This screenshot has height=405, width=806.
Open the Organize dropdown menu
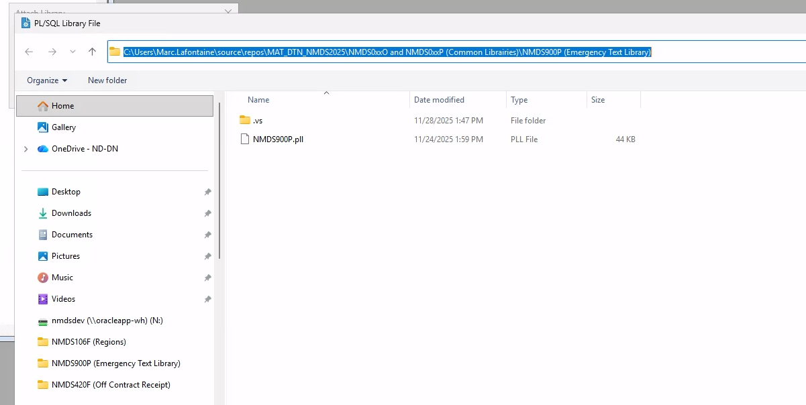tap(47, 80)
